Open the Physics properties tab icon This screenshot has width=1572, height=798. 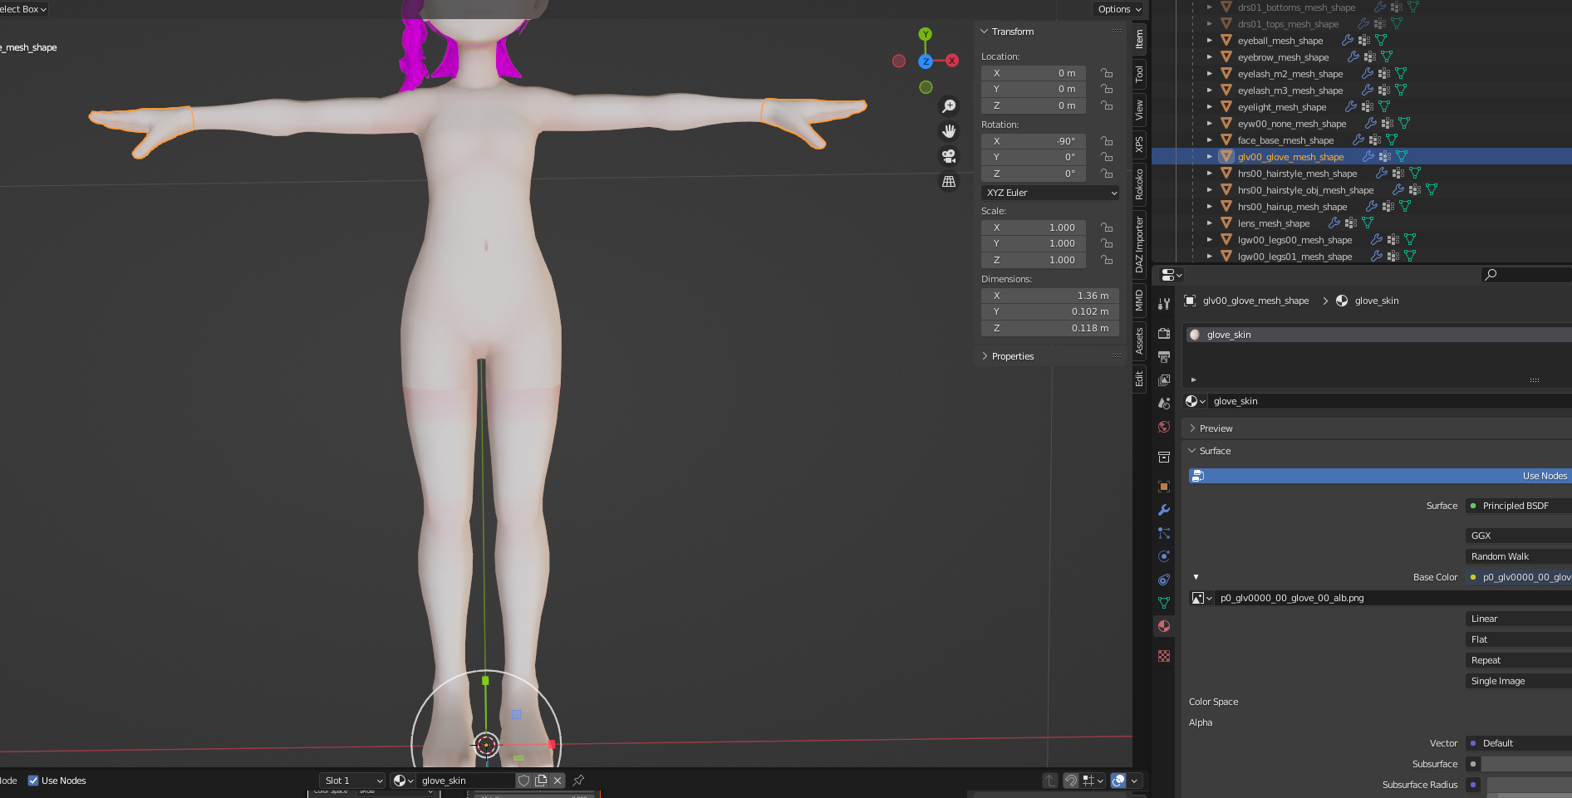click(1164, 556)
